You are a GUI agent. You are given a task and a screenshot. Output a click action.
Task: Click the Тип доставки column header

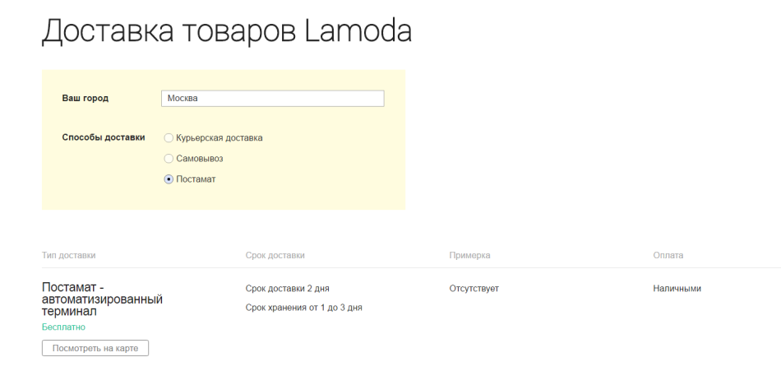69,255
